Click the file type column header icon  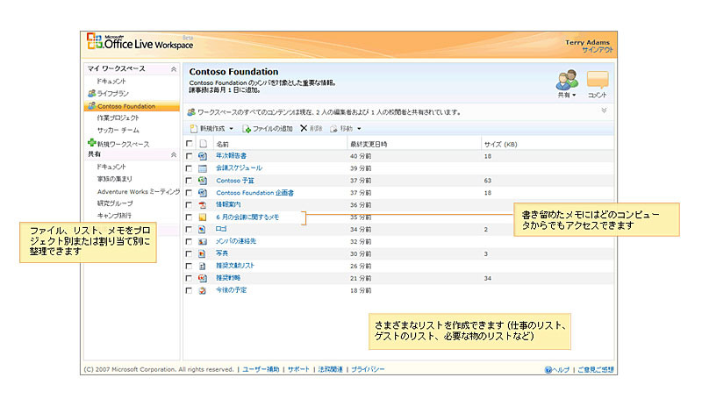tap(203, 144)
